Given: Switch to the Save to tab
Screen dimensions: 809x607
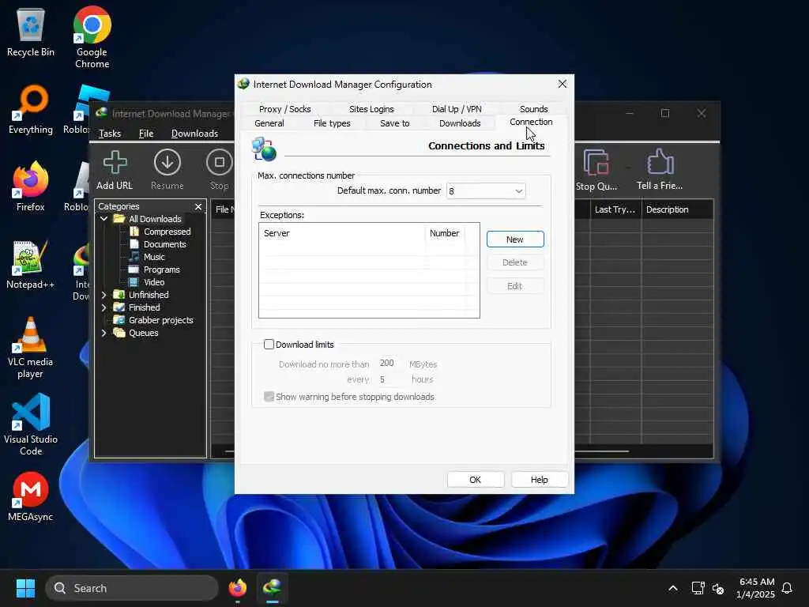Looking at the screenshot, I should click(x=395, y=123).
